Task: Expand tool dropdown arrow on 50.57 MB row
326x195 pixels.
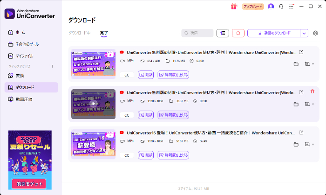Action: (x=313, y=144)
